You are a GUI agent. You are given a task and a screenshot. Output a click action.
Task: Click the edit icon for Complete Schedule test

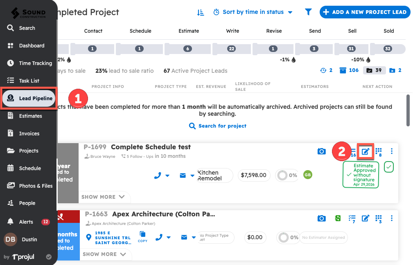[x=366, y=152]
